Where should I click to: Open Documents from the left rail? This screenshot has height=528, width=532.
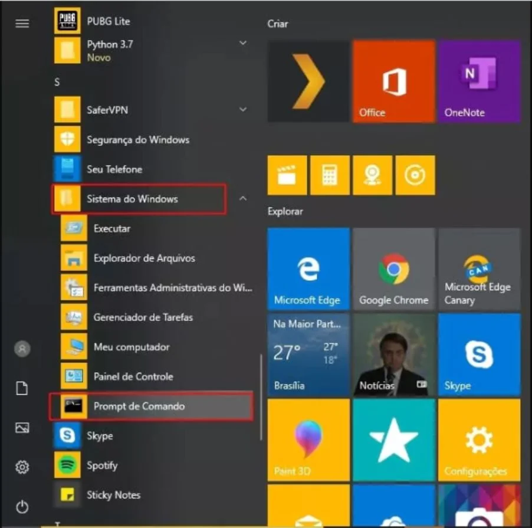coord(22,388)
